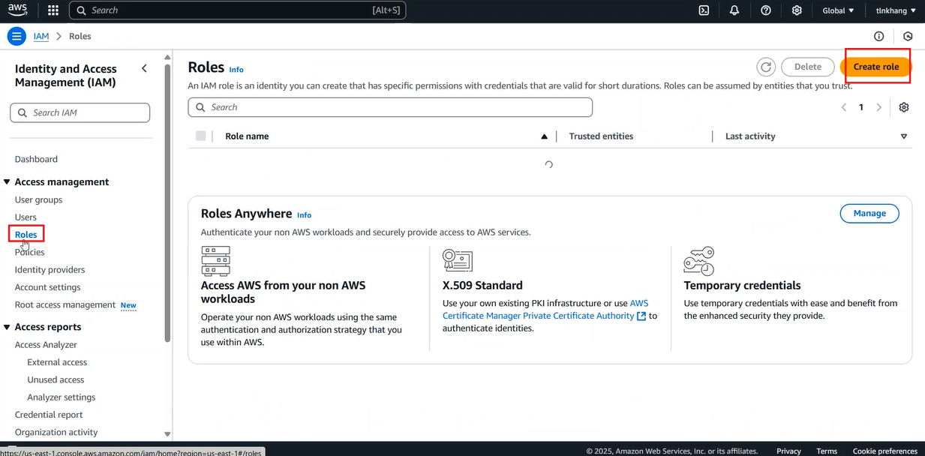
Task: Collapse the Access reports section
Action: pos(8,327)
